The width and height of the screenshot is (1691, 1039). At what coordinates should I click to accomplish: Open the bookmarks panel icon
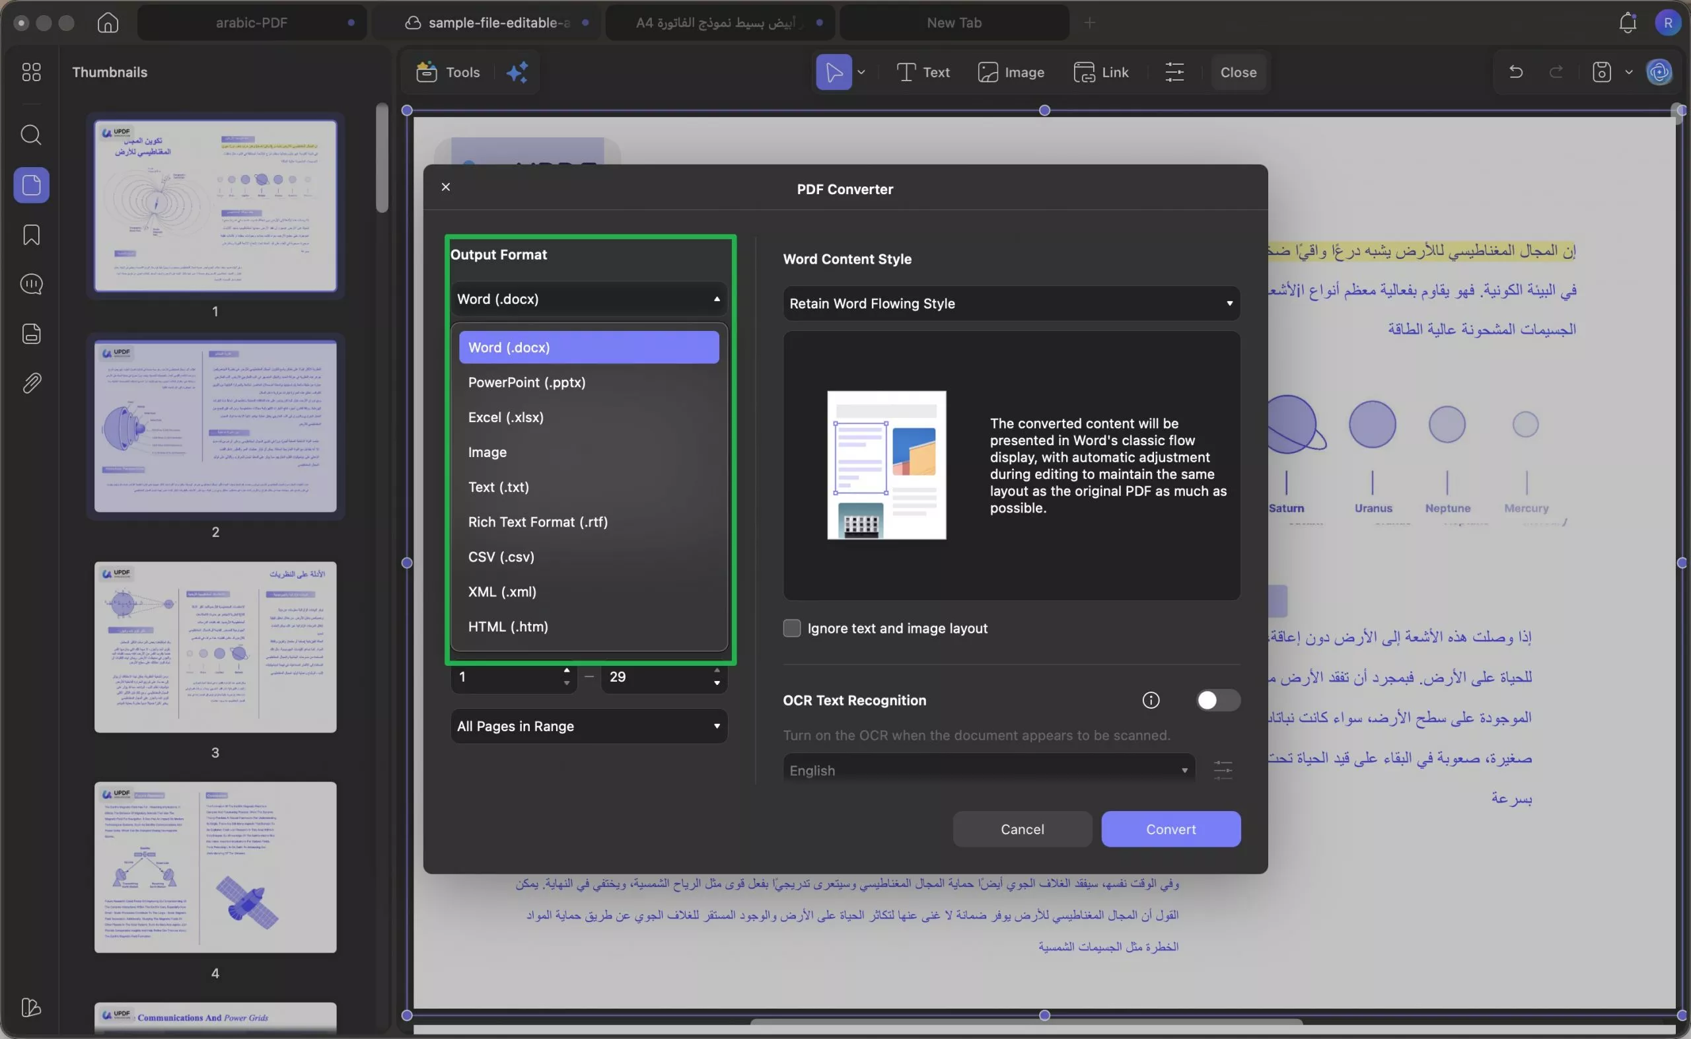coord(31,235)
